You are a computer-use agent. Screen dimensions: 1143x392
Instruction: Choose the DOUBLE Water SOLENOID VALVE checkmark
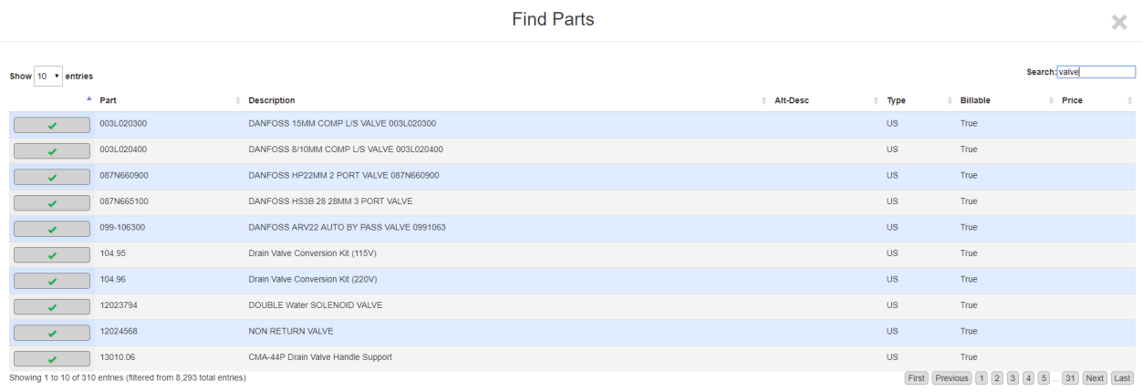coord(52,307)
